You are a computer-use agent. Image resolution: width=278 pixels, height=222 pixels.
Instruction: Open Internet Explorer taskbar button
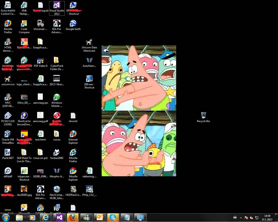coord(46,217)
